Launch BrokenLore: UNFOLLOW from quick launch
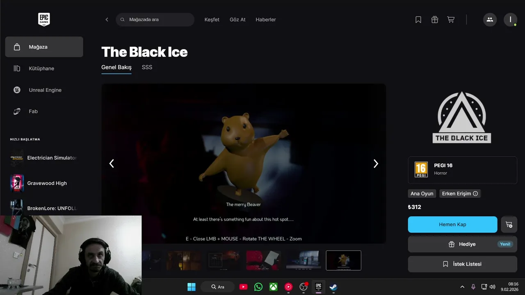Viewport: 525px width, 295px height. 44,208
